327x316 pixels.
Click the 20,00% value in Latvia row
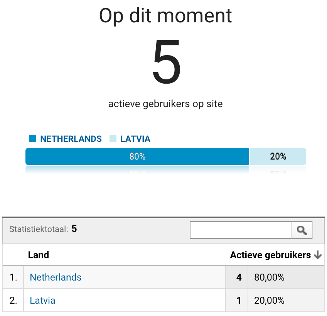tap(269, 301)
